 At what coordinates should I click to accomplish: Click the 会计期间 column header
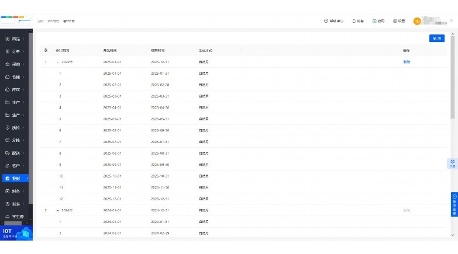[63, 50]
